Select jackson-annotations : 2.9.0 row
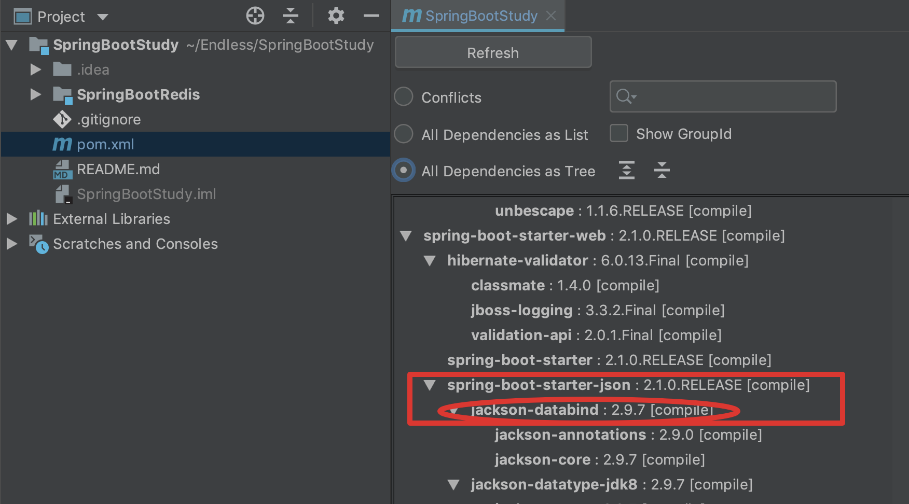Screen dimensions: 909x504 (x=628, y=435)
